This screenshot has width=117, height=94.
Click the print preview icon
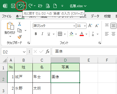coord(48,6)
